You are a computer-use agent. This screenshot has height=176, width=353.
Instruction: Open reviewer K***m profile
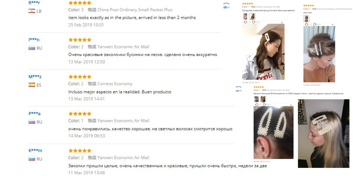click(35, 151)
